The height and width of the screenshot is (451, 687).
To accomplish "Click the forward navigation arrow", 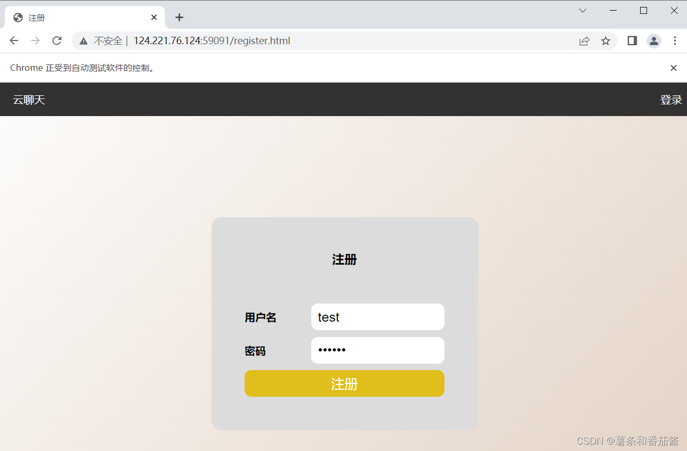I will tap(36, 41).
